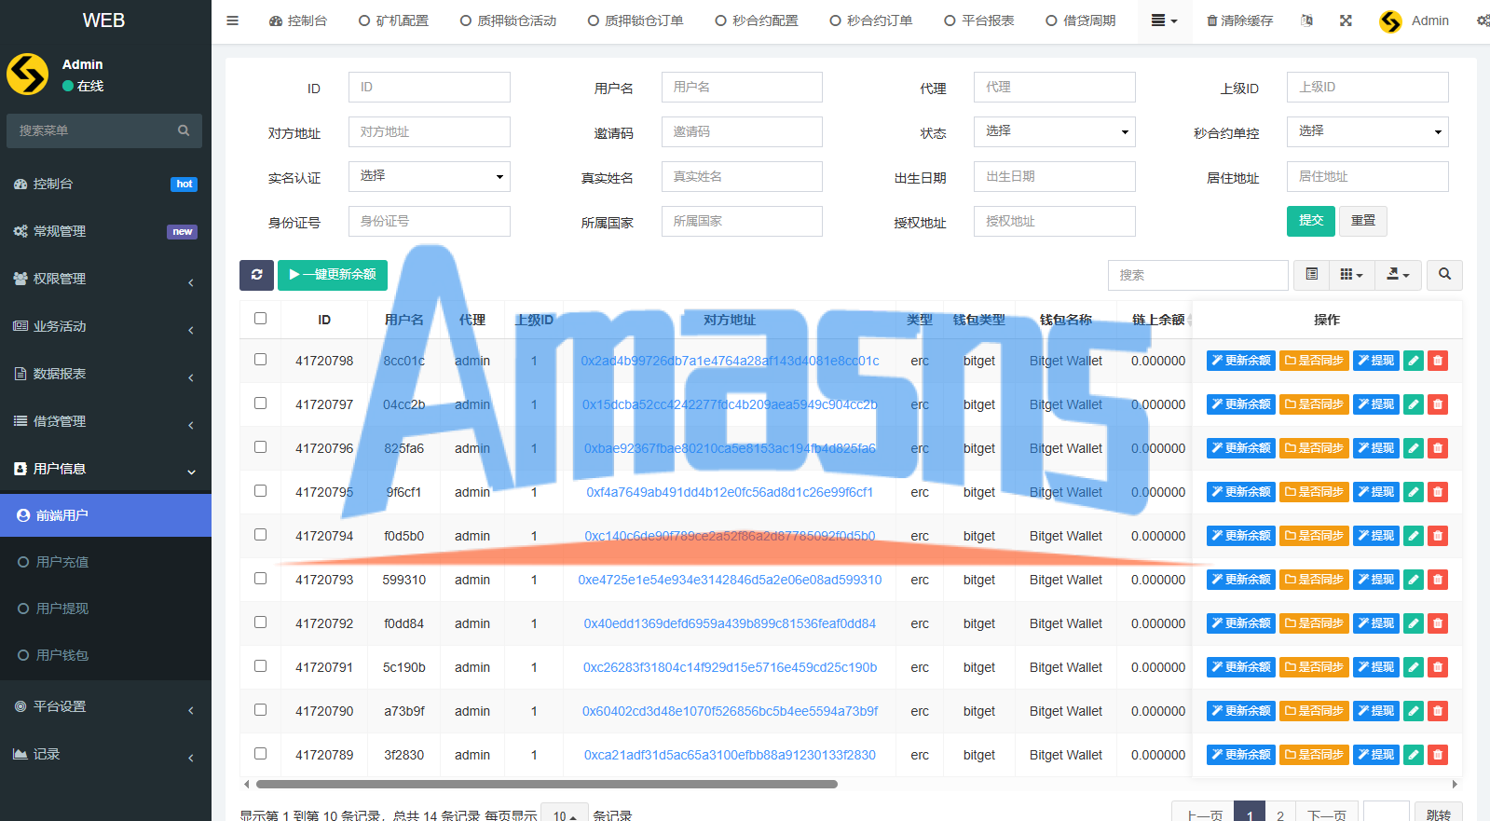
Task: Click the table's horizontal scrollbar
Action: tap(547, 785)
